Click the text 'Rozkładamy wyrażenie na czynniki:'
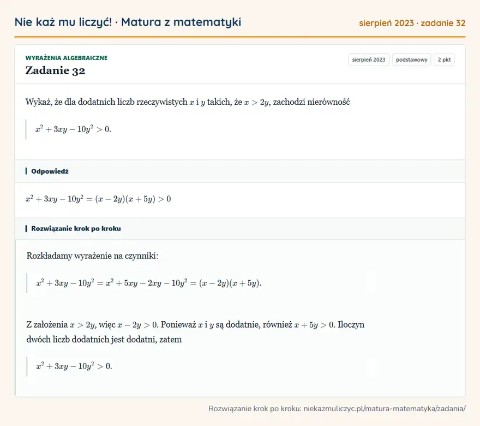 tap(92, 256)
